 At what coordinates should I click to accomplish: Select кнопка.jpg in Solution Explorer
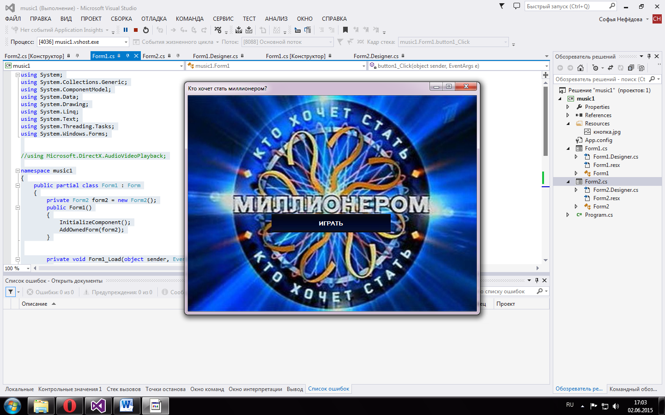click(x=607, y=132)
